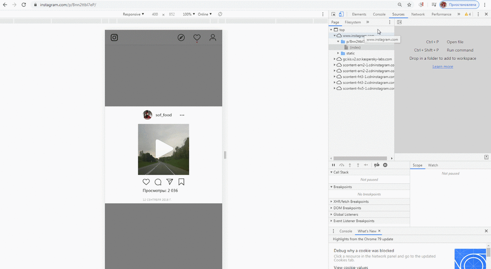
Task: Click the sof_food avatar picture
Action: [x=147, y=115]
